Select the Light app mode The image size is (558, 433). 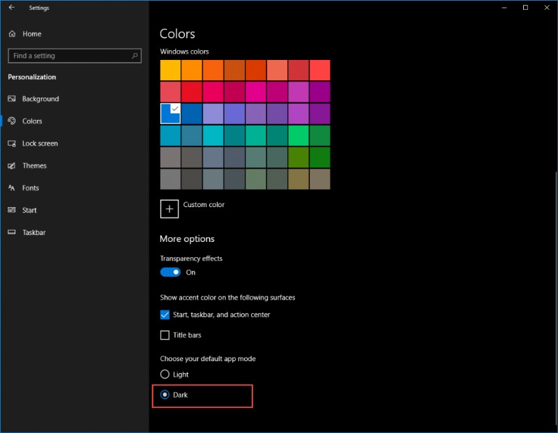pyautogui.click(x=165, y=374)
